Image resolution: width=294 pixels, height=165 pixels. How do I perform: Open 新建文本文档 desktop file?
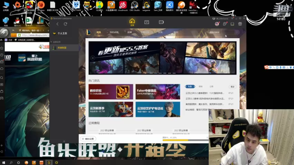pyautogui.click(x=53, y=6)
